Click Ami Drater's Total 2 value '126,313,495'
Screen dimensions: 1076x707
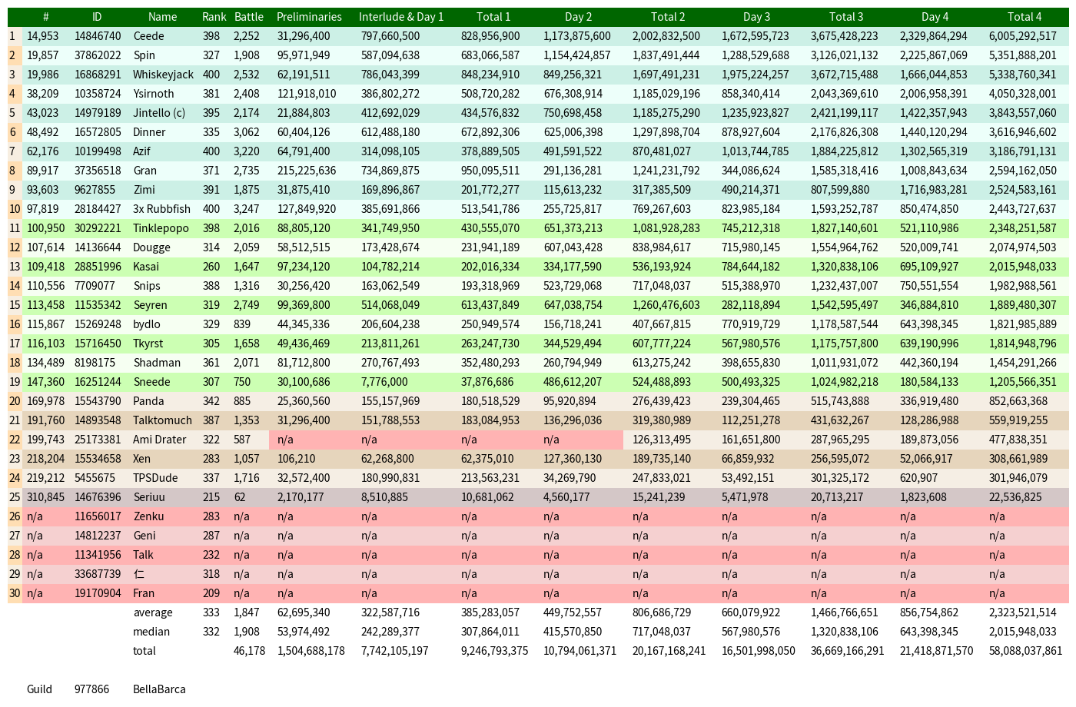[662, 440]
